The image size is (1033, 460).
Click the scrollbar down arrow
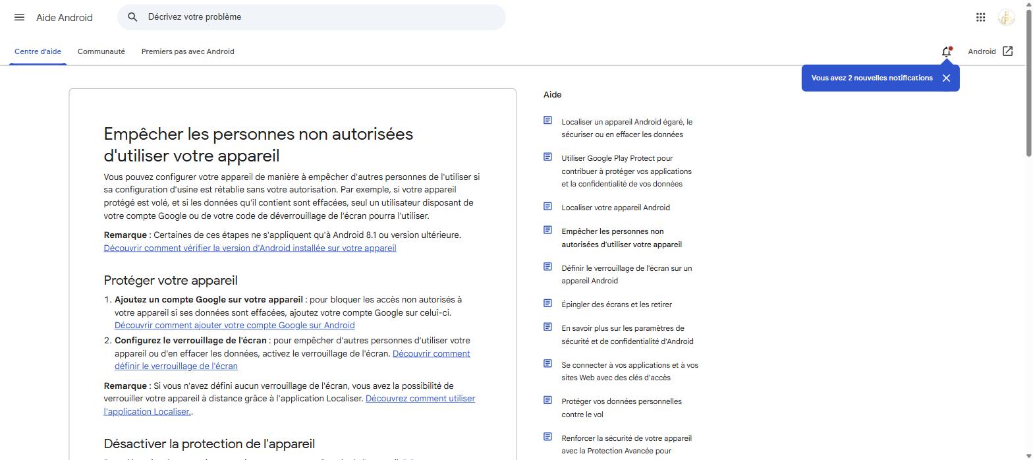pyautogui.click(x=1028, y=455)
